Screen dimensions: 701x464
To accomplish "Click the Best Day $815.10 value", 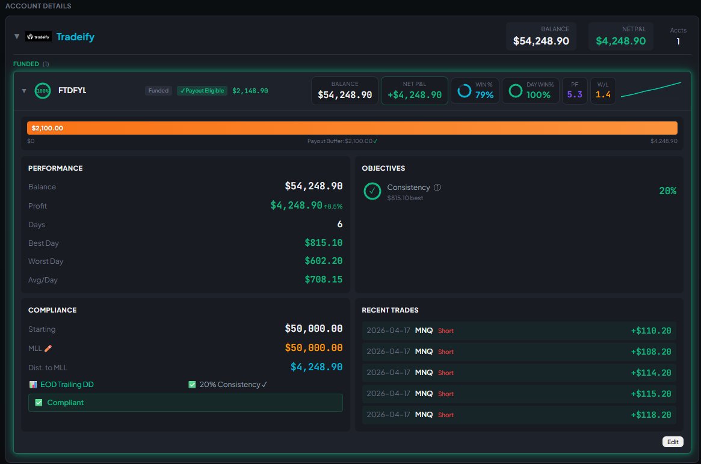I will tap(323, 242).
